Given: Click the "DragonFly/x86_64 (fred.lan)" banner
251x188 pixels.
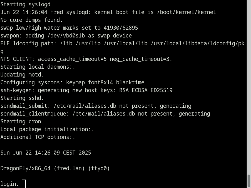Looking at the screenshot, I should 55,168.
